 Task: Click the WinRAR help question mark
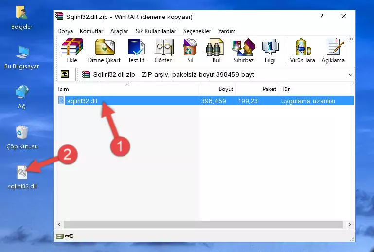pyautogui.click(x=322, y=16)
